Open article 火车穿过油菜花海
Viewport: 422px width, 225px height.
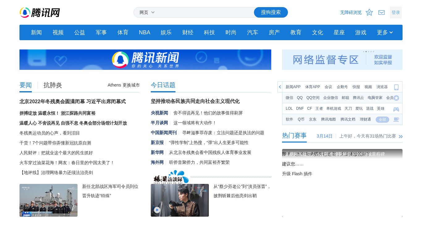point(67,163)
